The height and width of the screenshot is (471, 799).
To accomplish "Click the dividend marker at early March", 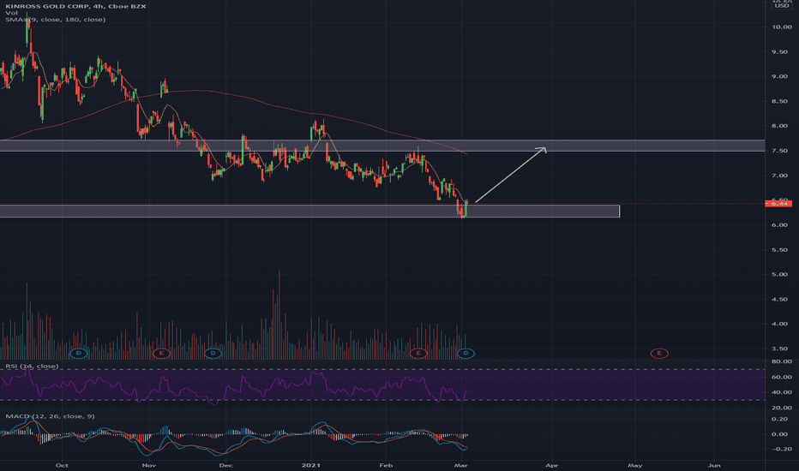I will (x=466, y=353).
